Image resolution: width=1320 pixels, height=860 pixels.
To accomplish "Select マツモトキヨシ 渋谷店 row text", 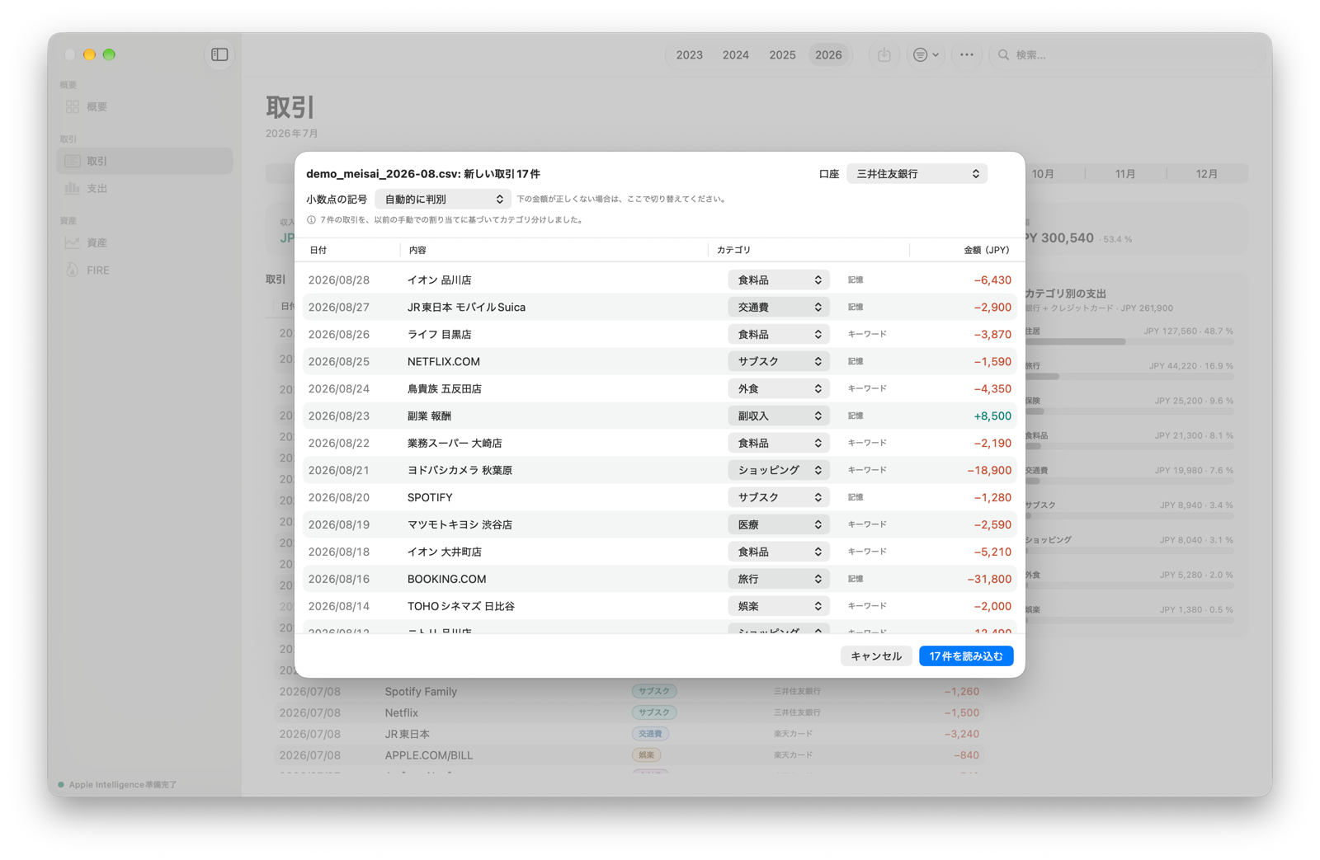I will (x=460, y=524).
